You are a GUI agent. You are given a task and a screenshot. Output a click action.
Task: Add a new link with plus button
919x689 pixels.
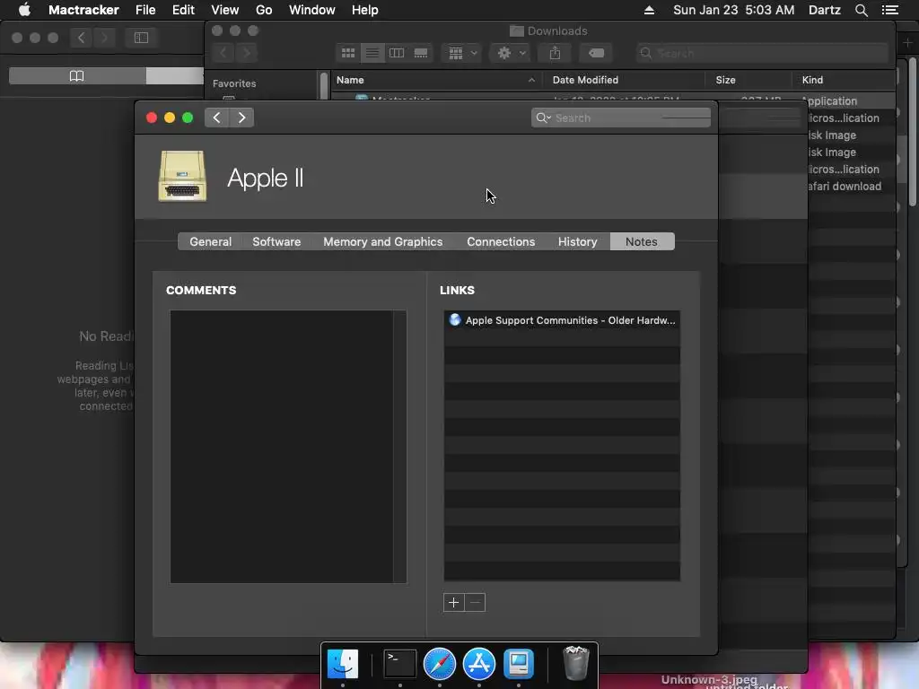(x=453, y=602)
